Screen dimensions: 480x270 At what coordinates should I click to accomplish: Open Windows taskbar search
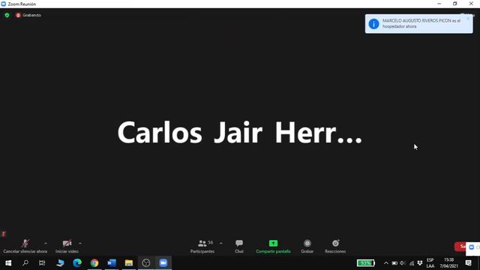(25, 263)
